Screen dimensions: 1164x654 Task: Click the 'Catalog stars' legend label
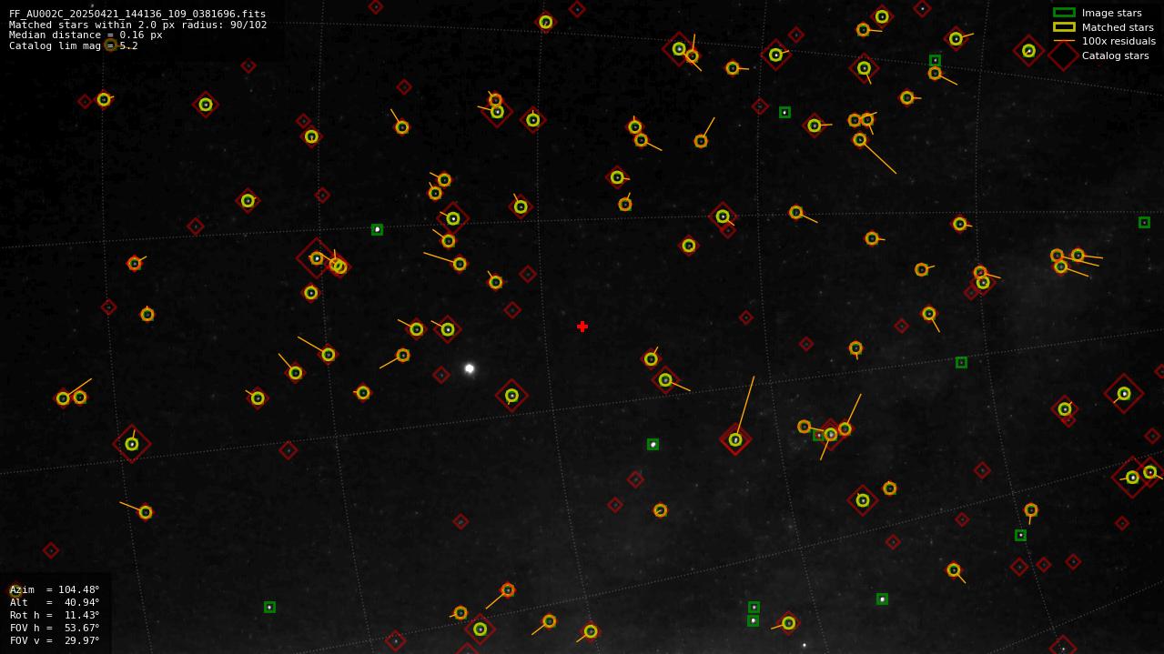(x=1115, y=55)
